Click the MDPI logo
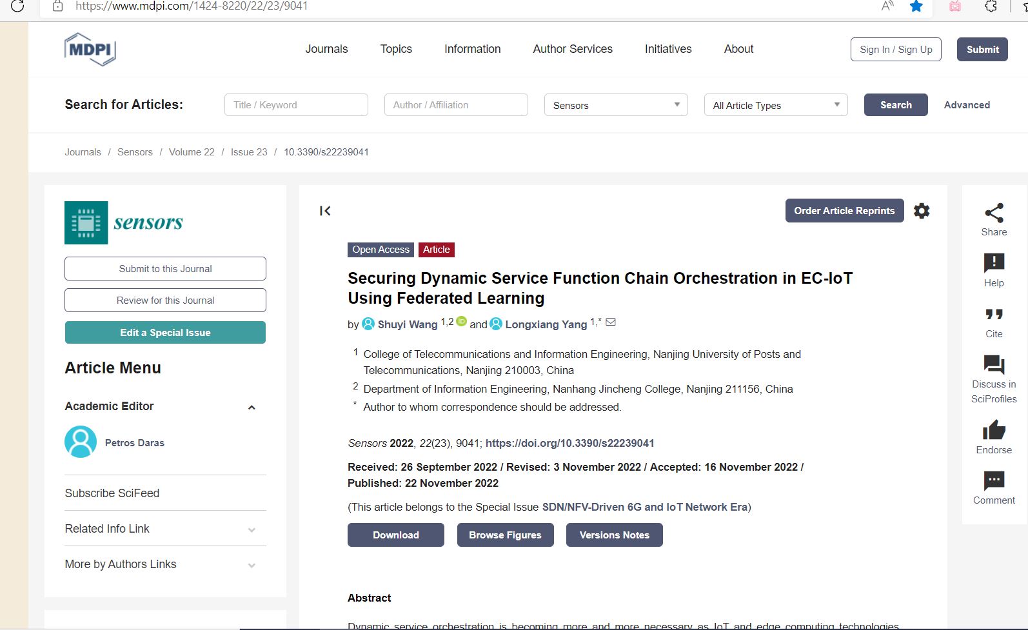 [90, 50]
